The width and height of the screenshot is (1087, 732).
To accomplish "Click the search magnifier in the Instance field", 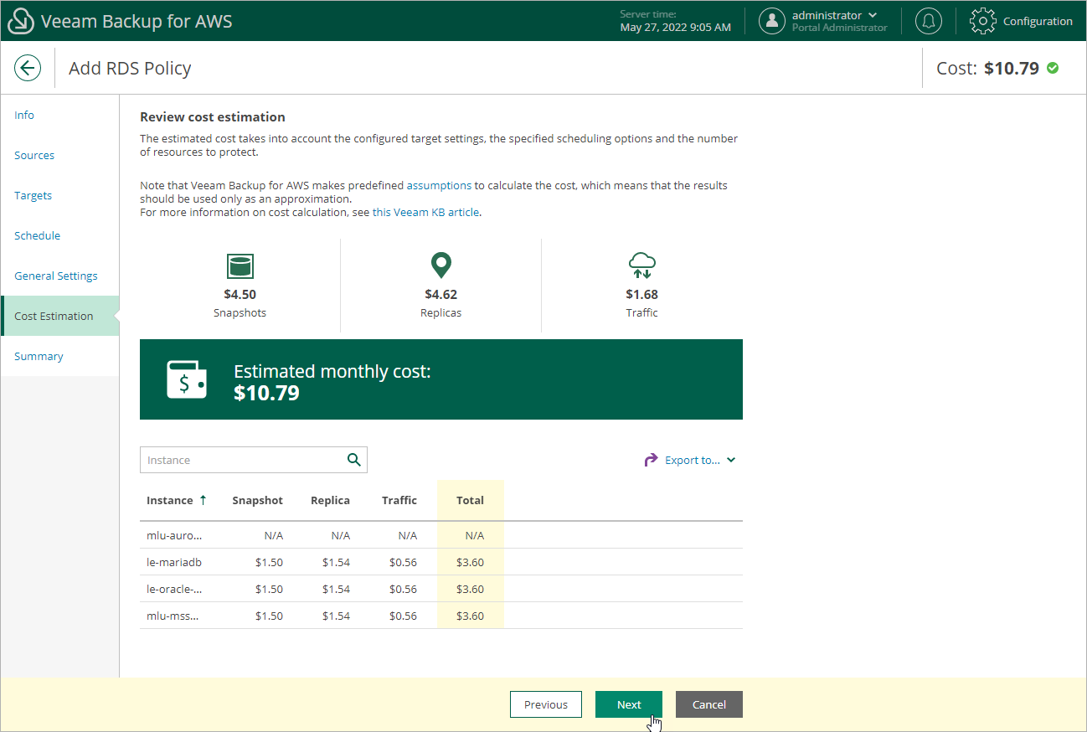I will click(x=353, y=460).
